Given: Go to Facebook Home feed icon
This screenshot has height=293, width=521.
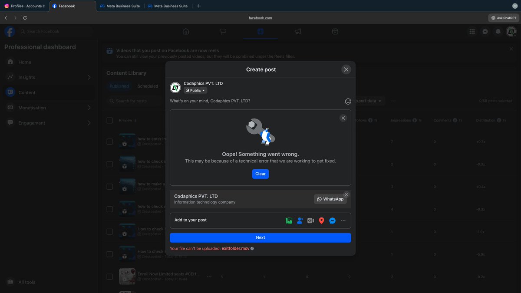Looking at the screenshot, I should [x=186, y=31].
